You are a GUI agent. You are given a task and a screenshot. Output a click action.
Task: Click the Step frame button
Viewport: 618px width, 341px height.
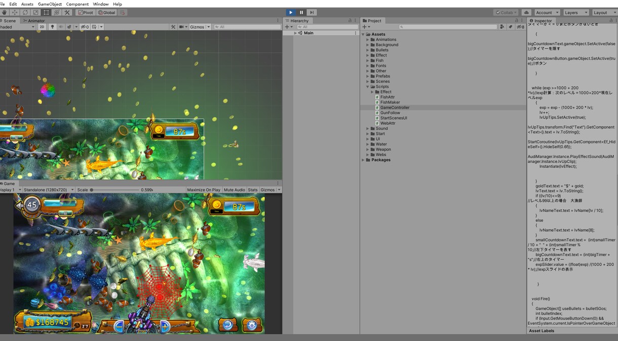[x=312, y=12]
